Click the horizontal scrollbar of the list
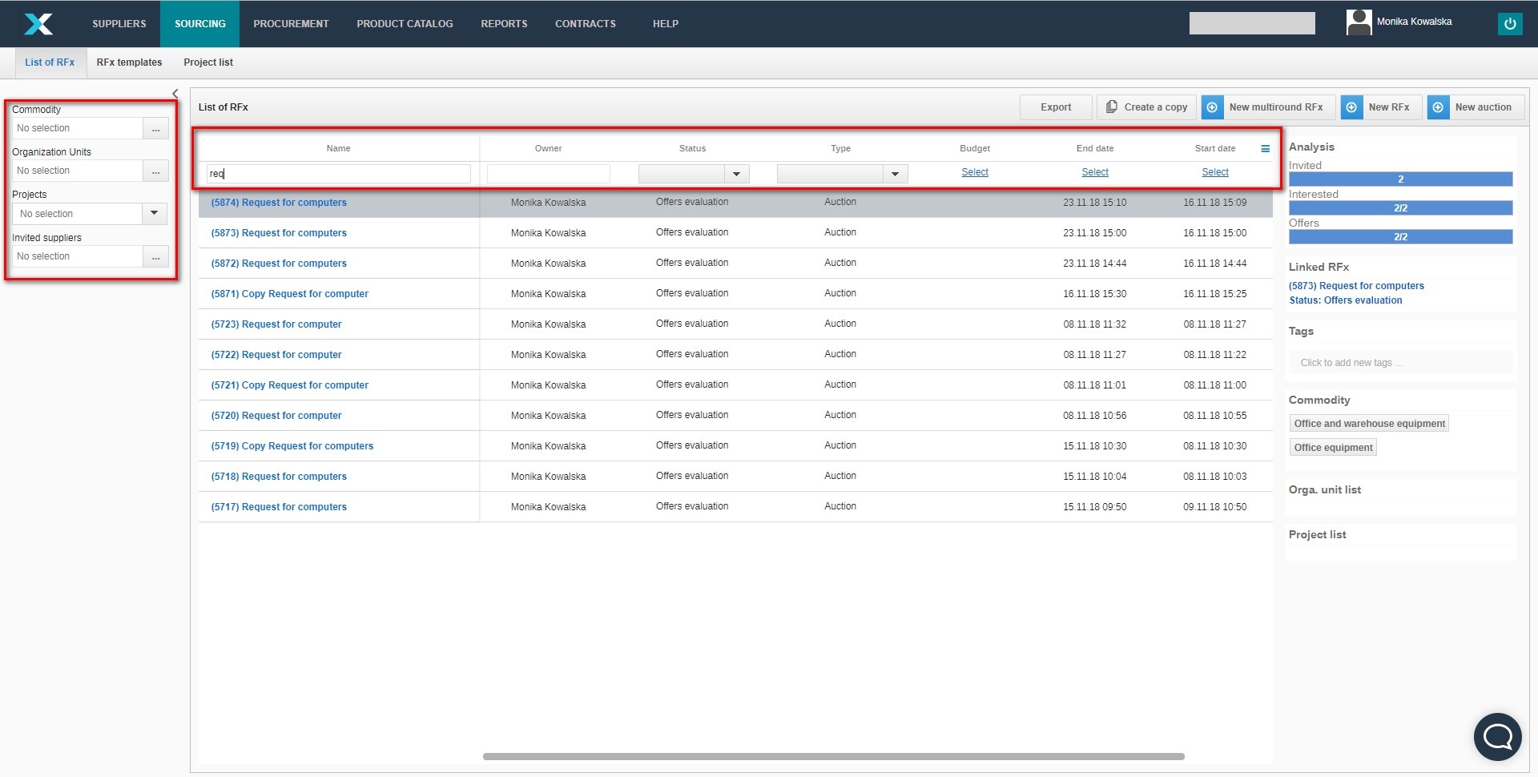The width and height of the screenshot is (1538, 777). click(833, 756)
